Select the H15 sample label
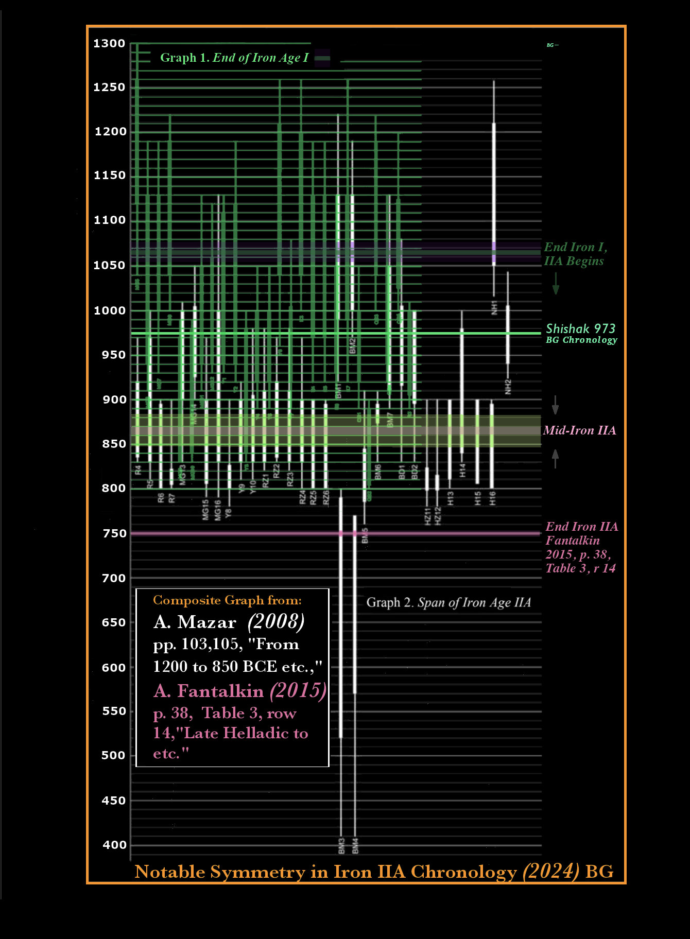690x939 pixels. tap(477, 498)
